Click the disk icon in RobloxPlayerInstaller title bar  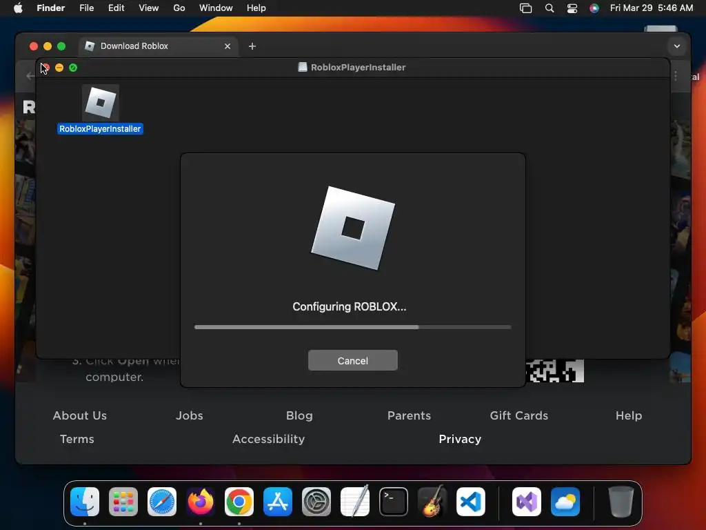[303, 67]
